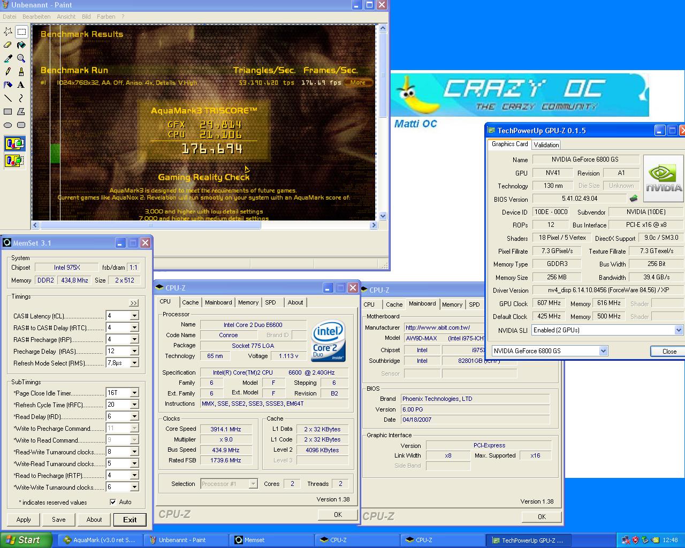This screenshot has height=548, width=685.
Task: Open the Read Delay (tRD) dropdown
Action: 134,416
